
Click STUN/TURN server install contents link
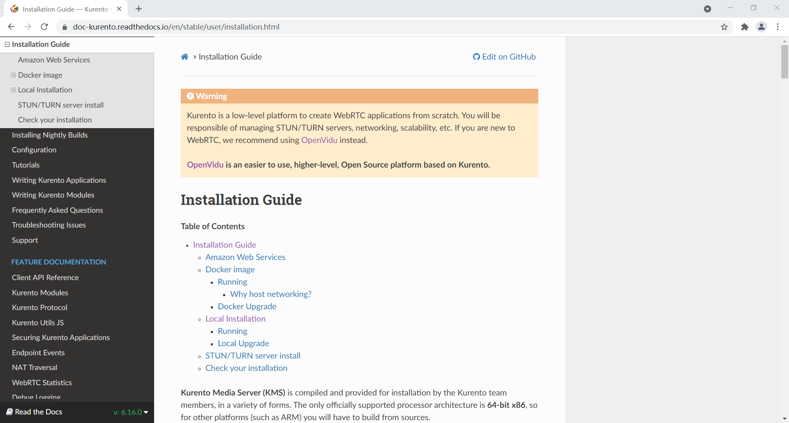253,356
